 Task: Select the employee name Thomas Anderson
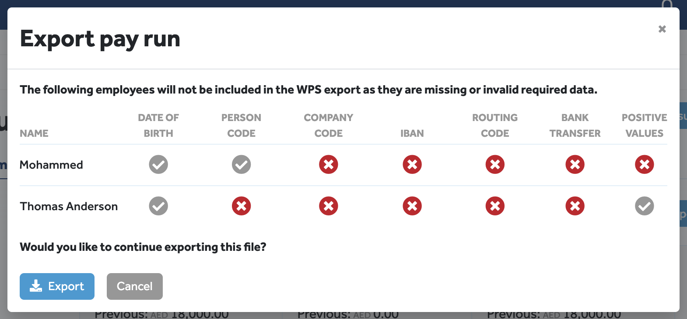tap(69, 206)
